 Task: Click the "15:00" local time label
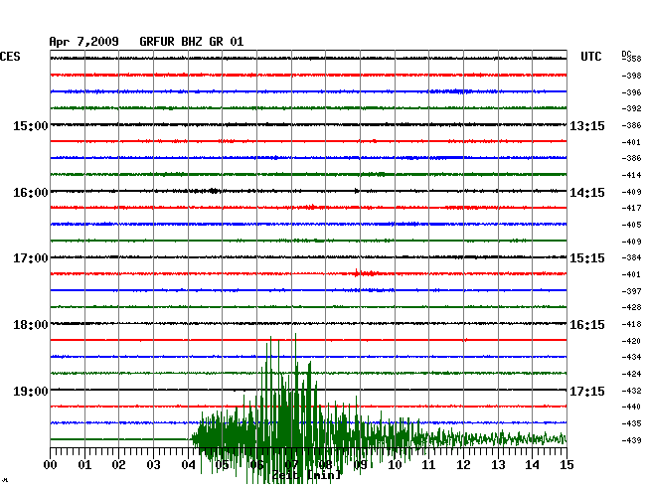(31, 125)
